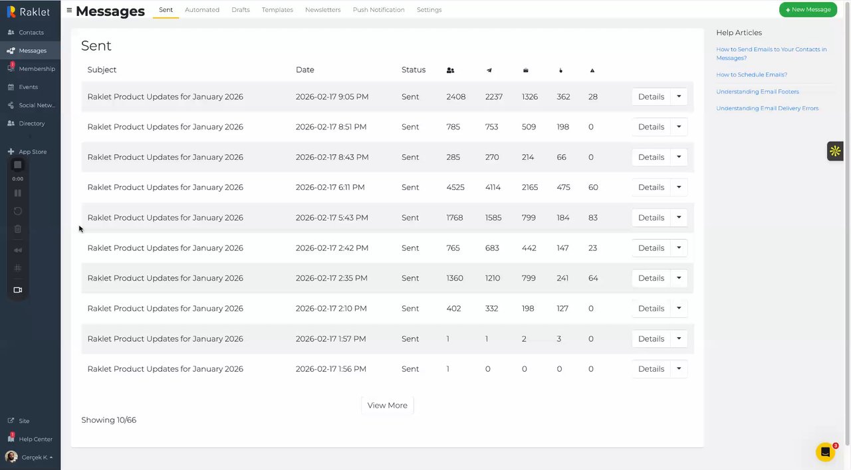The width and height of the screenshot is (851, 470).
Task: Open the Social Network sidebar icon
Action: 11,105
